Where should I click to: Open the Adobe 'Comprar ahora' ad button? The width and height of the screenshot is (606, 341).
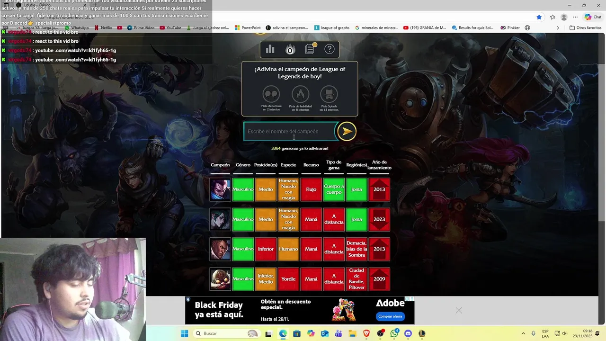coord(390,316)
